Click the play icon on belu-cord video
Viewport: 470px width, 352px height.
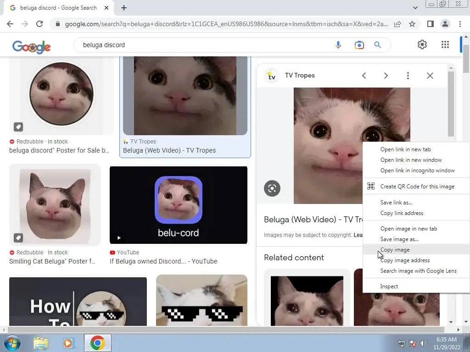(x=119, y=238)
